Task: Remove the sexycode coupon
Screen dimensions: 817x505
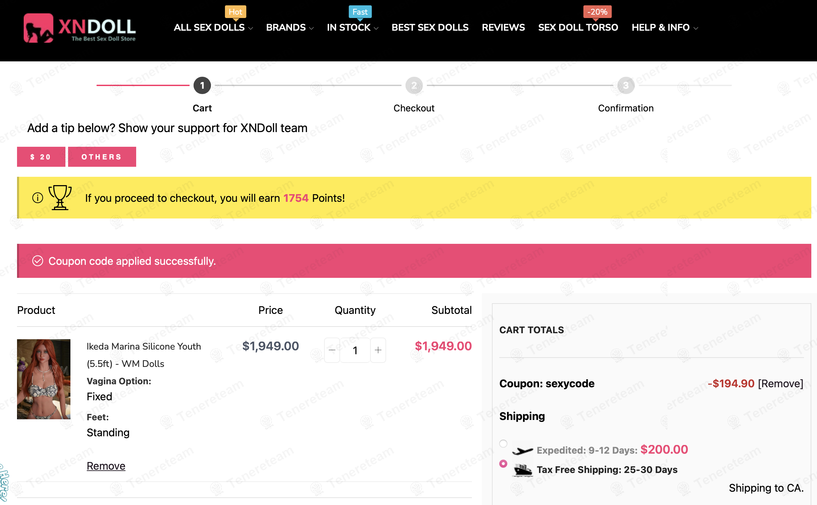Action: [781, 384]
